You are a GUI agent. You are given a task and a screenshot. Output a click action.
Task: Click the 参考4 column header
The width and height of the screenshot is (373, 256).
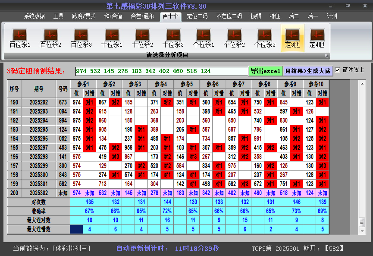(x=161, y=84)
